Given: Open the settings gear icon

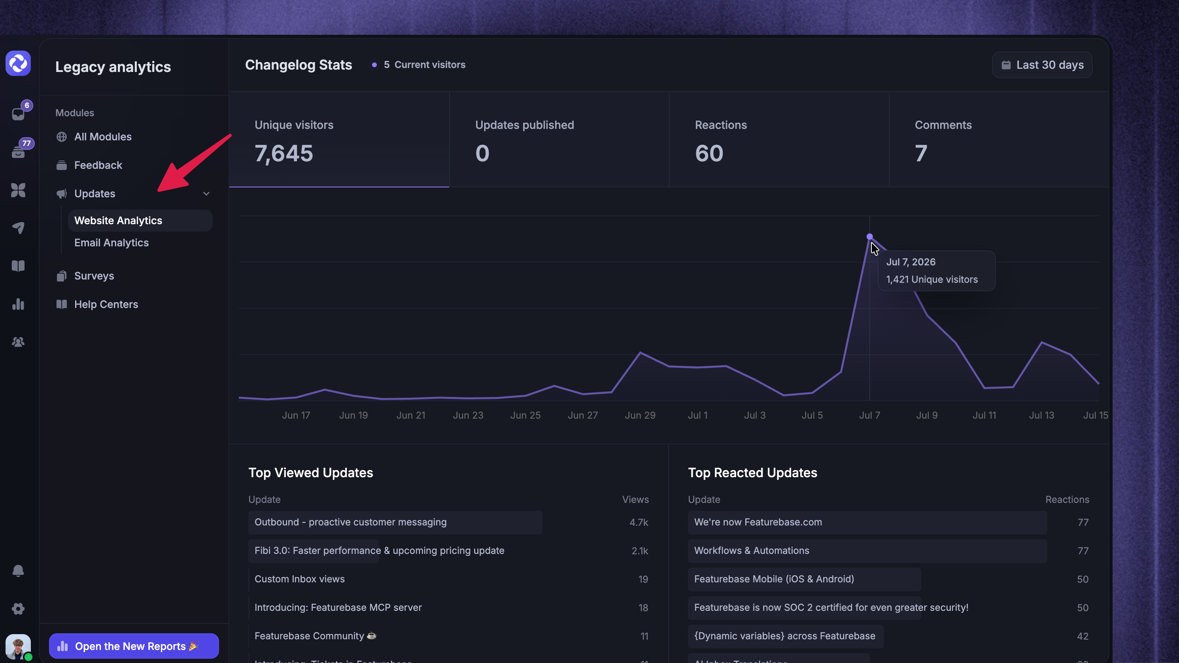Looking at the screenshot, I should tap(18, 608).
